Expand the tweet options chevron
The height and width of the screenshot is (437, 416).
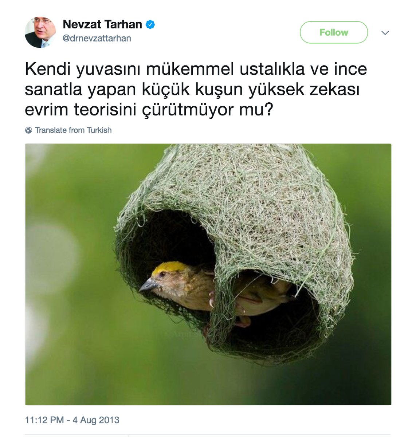click(385, 33)
